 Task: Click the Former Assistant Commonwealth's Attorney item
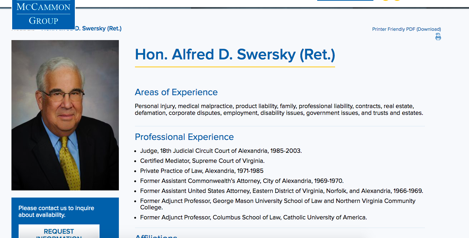(x=242, y=181)
